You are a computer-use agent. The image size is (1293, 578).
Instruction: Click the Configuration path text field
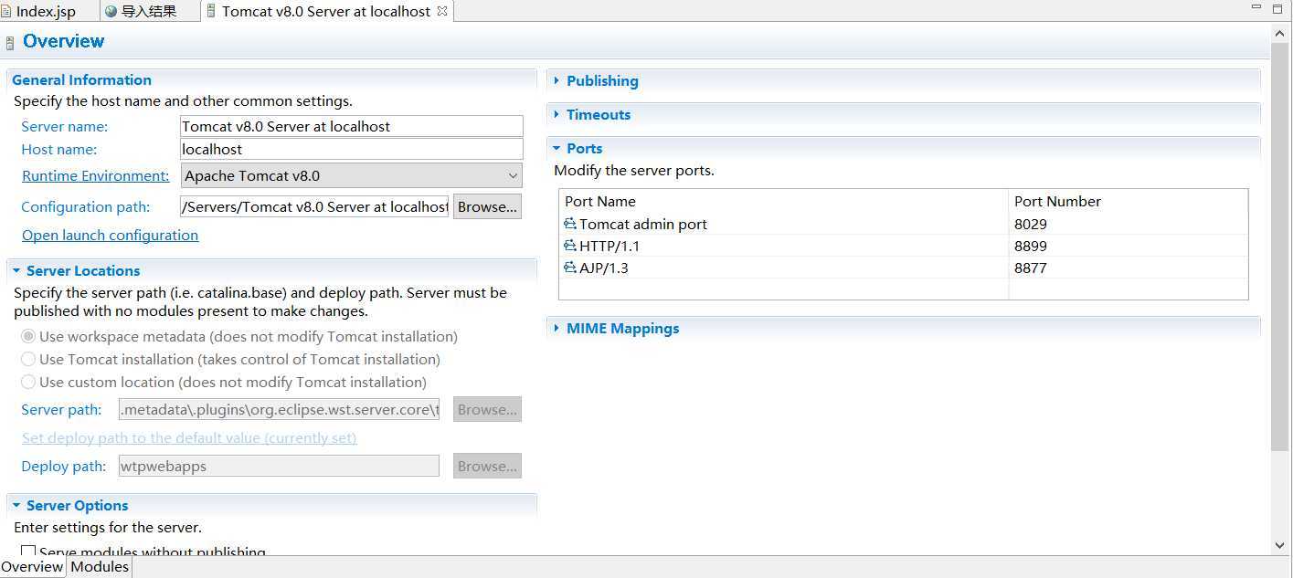314,206
